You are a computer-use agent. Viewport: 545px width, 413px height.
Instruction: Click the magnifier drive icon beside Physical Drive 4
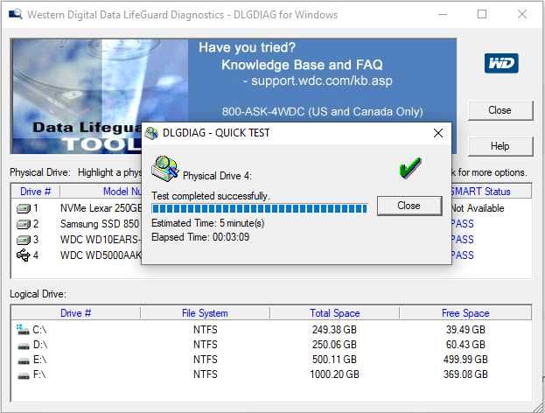pos(165,168)
